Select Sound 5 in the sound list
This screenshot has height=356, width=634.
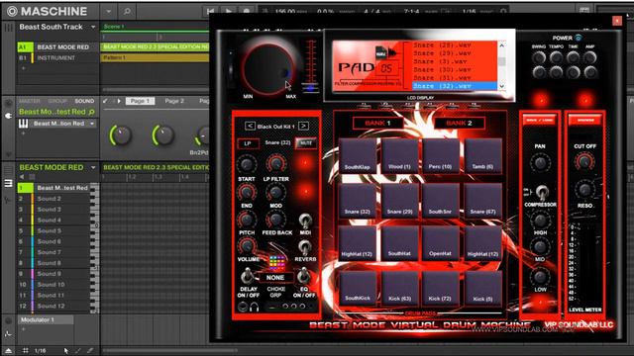(x=53, y=230)
